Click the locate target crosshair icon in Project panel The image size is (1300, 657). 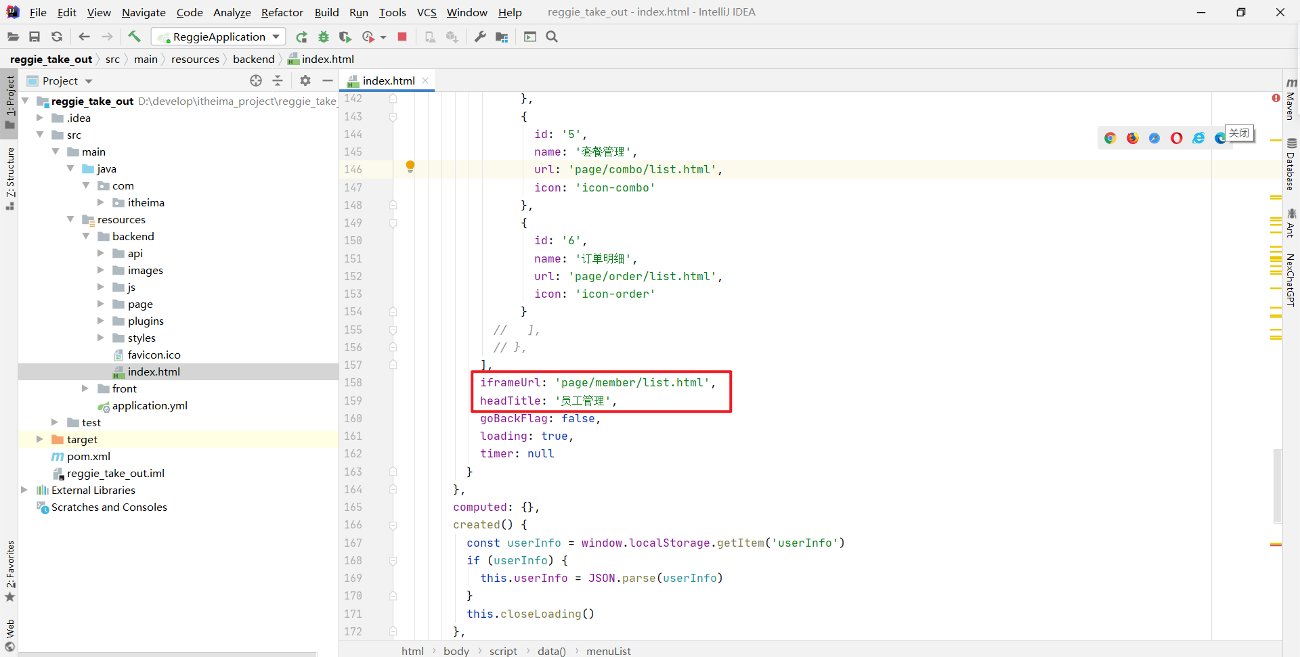[256, 81]
